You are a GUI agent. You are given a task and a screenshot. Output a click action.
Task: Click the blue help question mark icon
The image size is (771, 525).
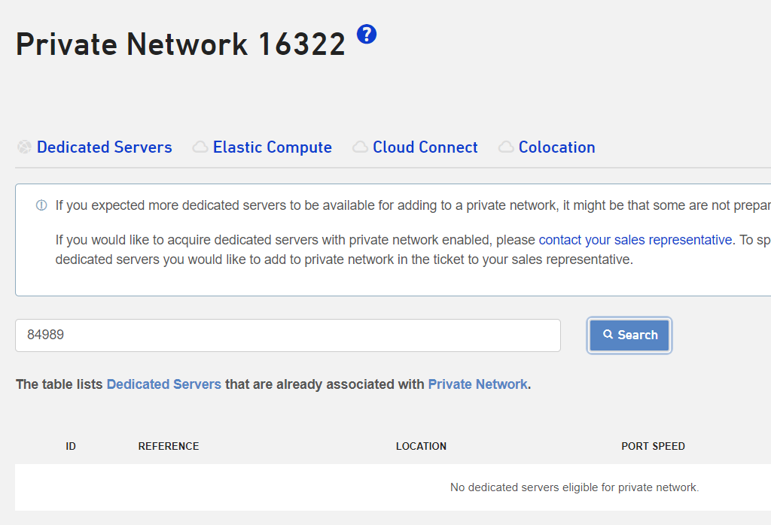click(367, 34)
